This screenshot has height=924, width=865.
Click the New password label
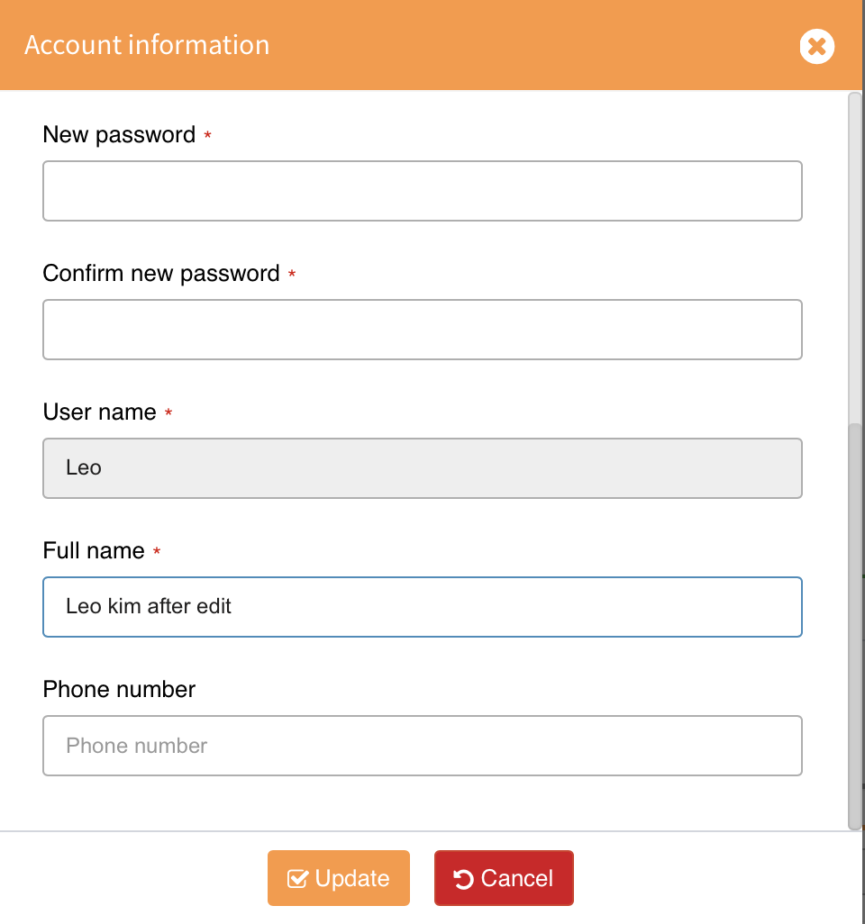pyautogui.click(x=119, y=135)
